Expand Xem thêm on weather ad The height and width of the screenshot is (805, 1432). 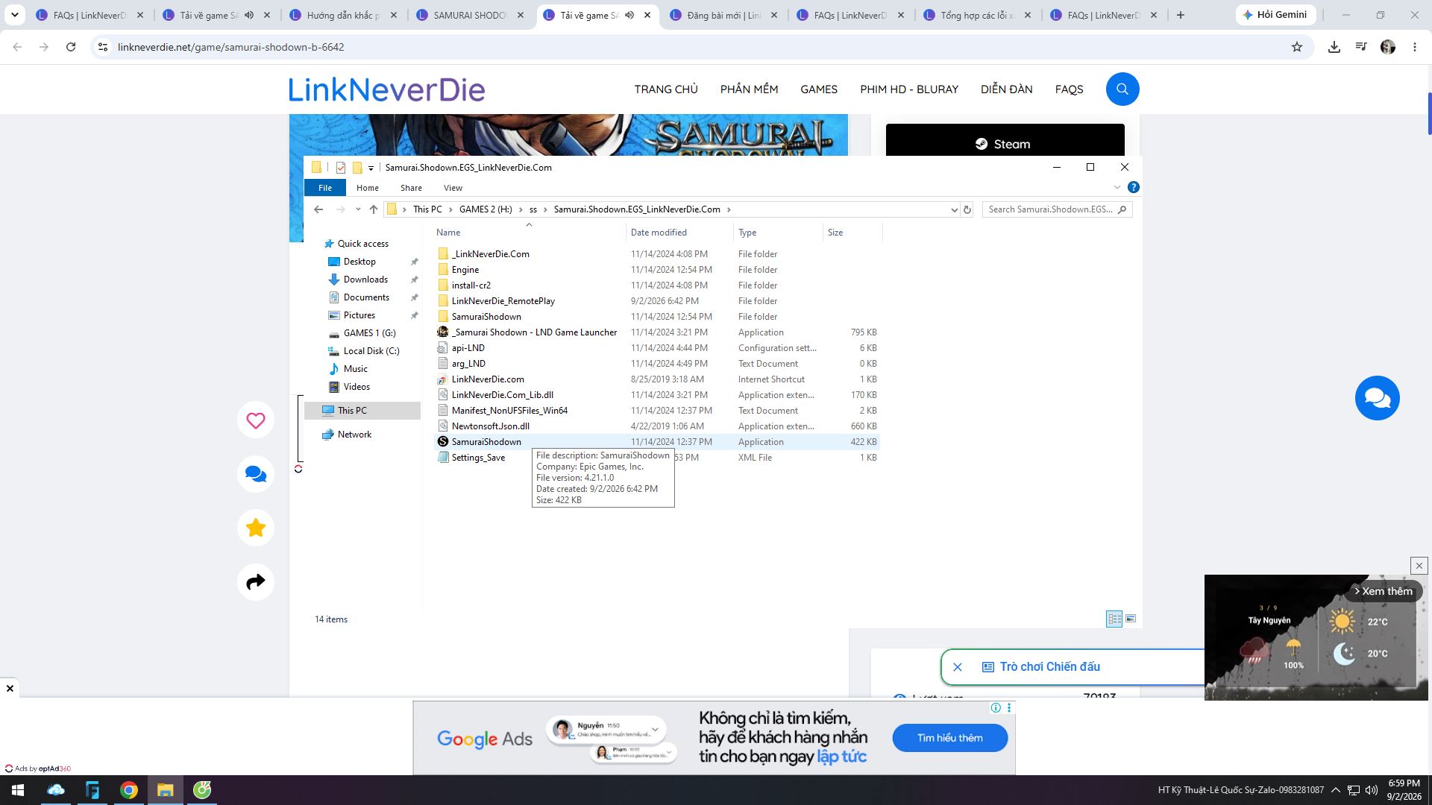click(x=1384, y=591)
